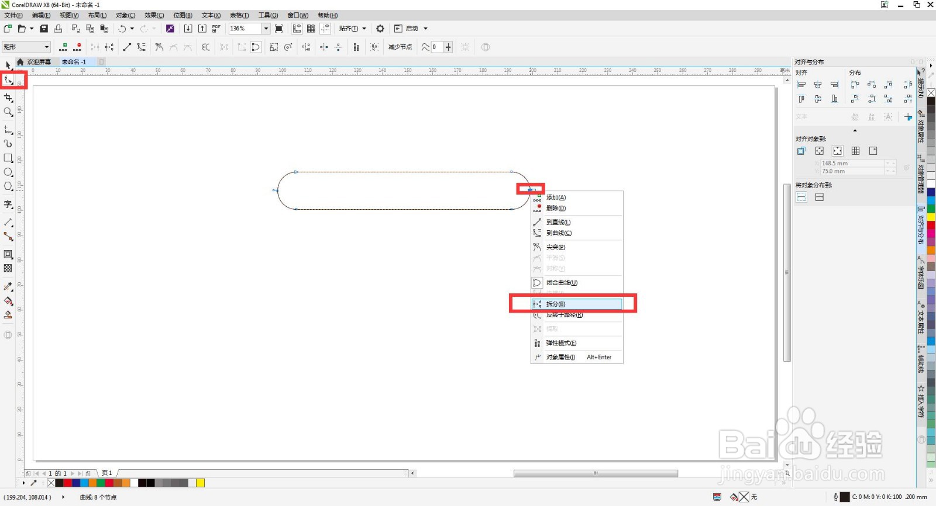Click the horizontal scrollbar thumb
Viewport: 936px width, 506px height.
point(596,473)
